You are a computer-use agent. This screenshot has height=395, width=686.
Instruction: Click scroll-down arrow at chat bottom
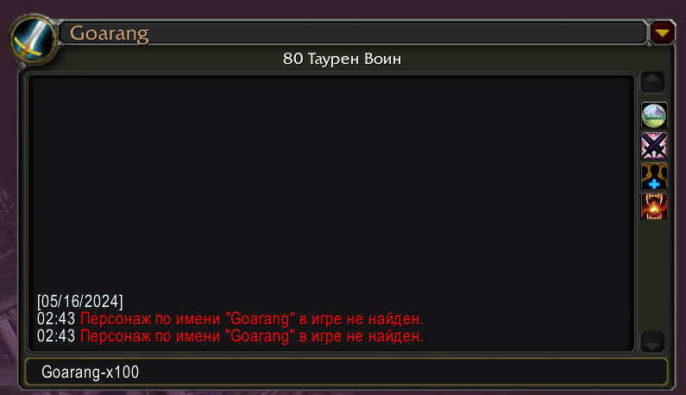tap(652, 342)
